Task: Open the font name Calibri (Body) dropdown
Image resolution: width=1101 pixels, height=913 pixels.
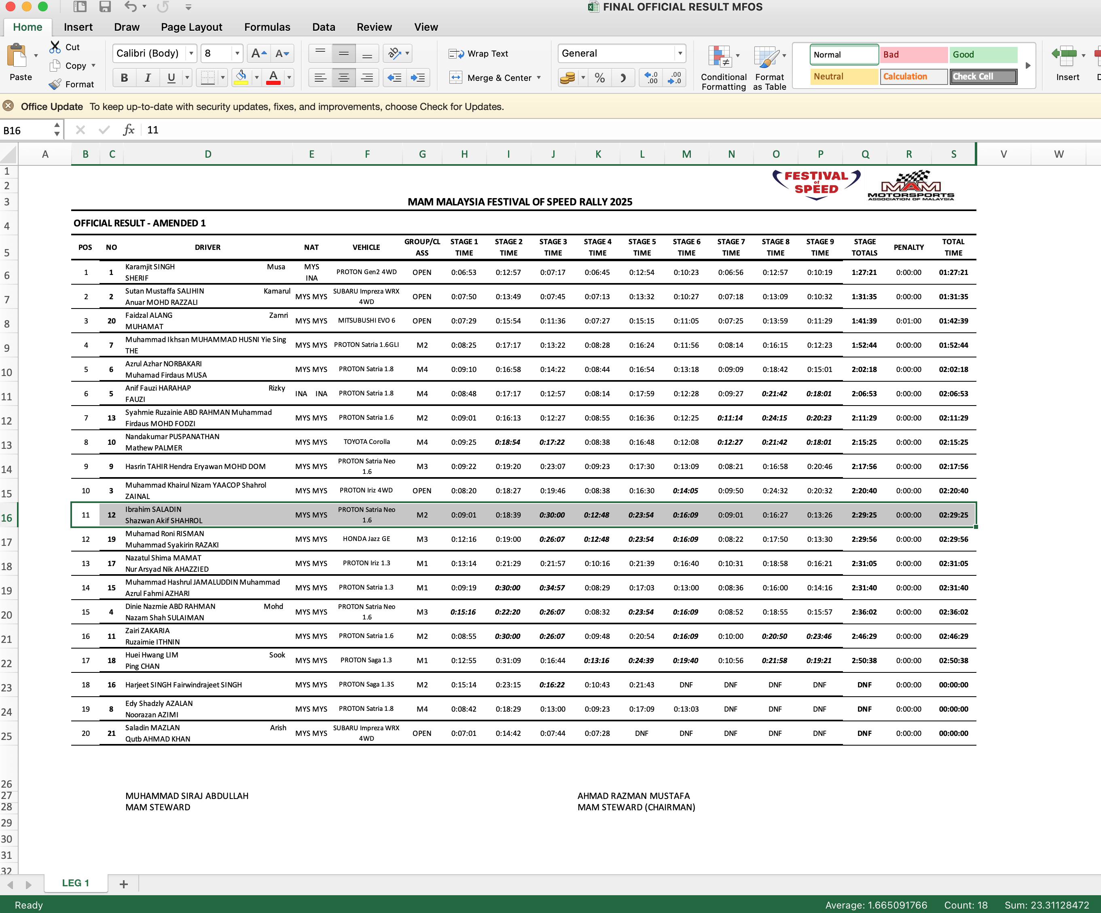Action: [191, 53]
